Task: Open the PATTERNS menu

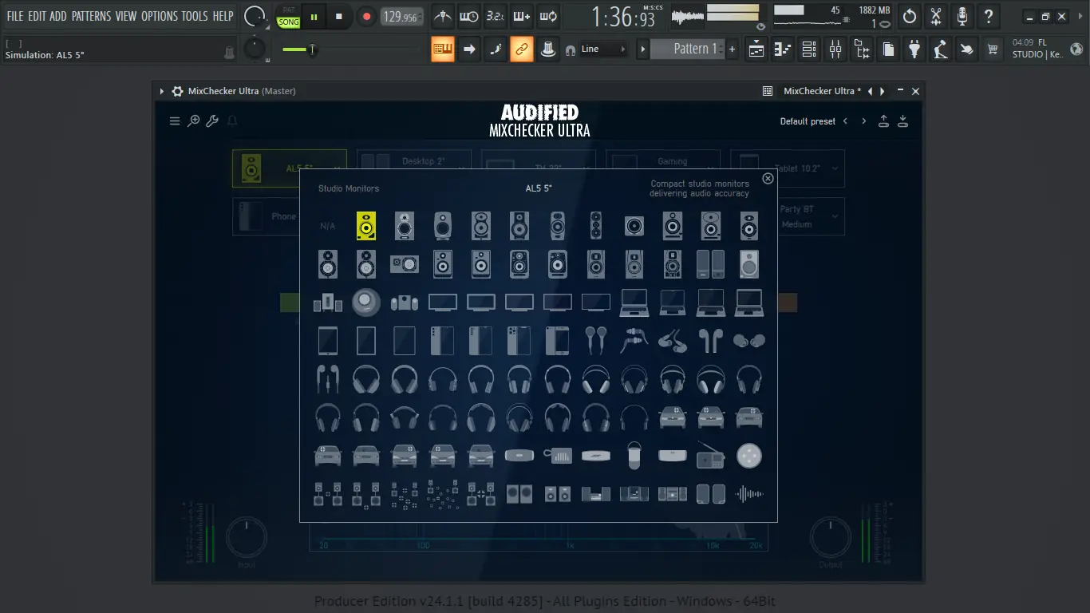Action: [92, 16]
